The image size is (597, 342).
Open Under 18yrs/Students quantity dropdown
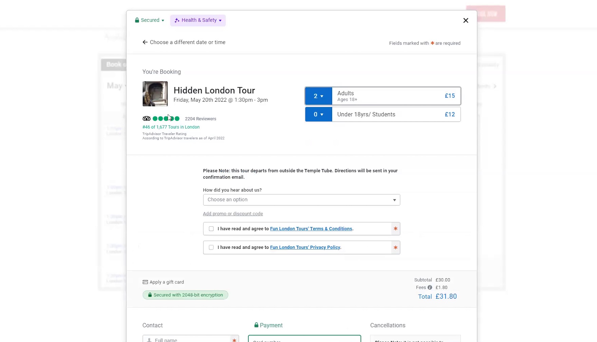coord(318,115)
